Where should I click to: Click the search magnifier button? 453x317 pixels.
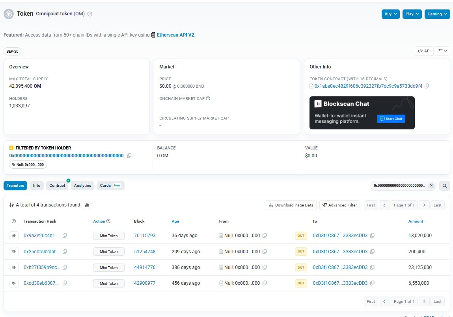445,186
